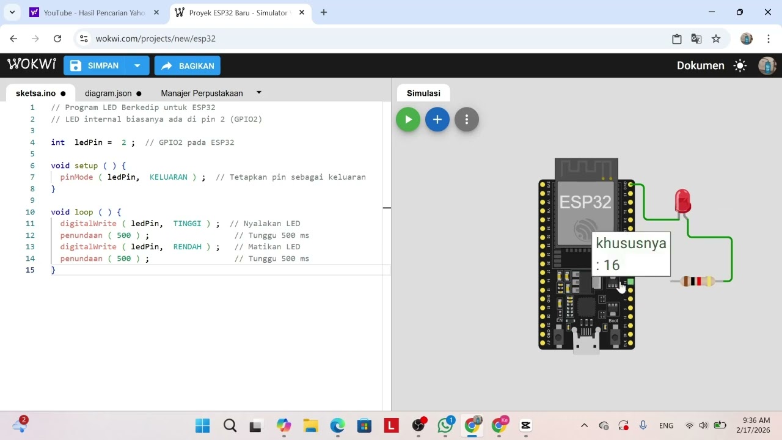Click the BAGIKAN share button
The width and height of the screenshot is (782, 440).
coord(188,66)
